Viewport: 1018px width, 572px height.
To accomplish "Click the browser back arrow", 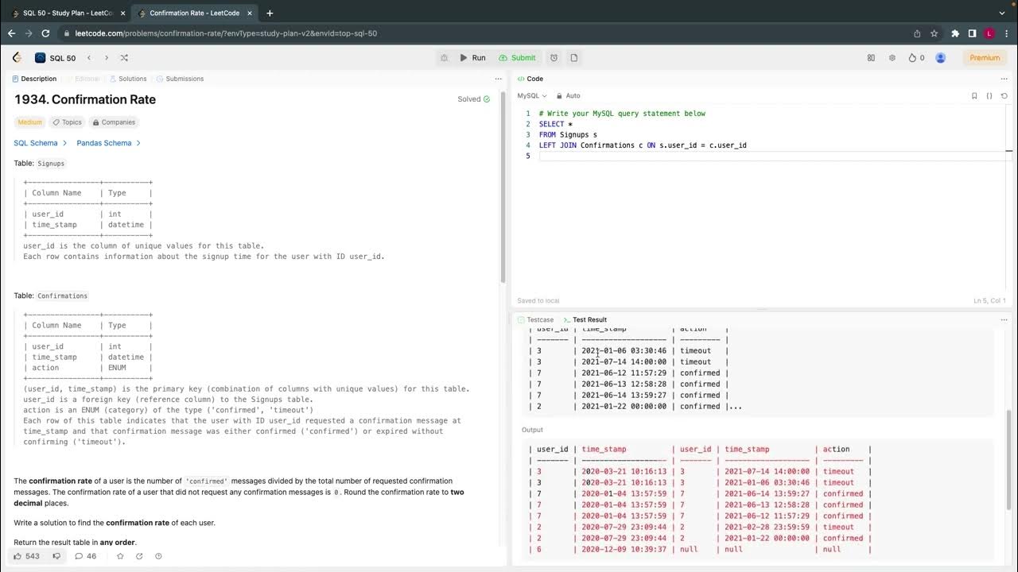I will pyautogui.click(x=11, y=33).
